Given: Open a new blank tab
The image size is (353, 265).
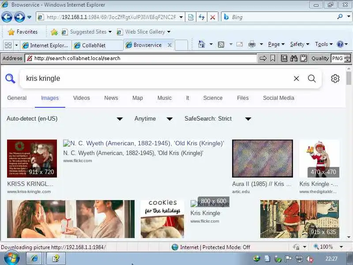Looking at the screenshot, I should (181, 45).
